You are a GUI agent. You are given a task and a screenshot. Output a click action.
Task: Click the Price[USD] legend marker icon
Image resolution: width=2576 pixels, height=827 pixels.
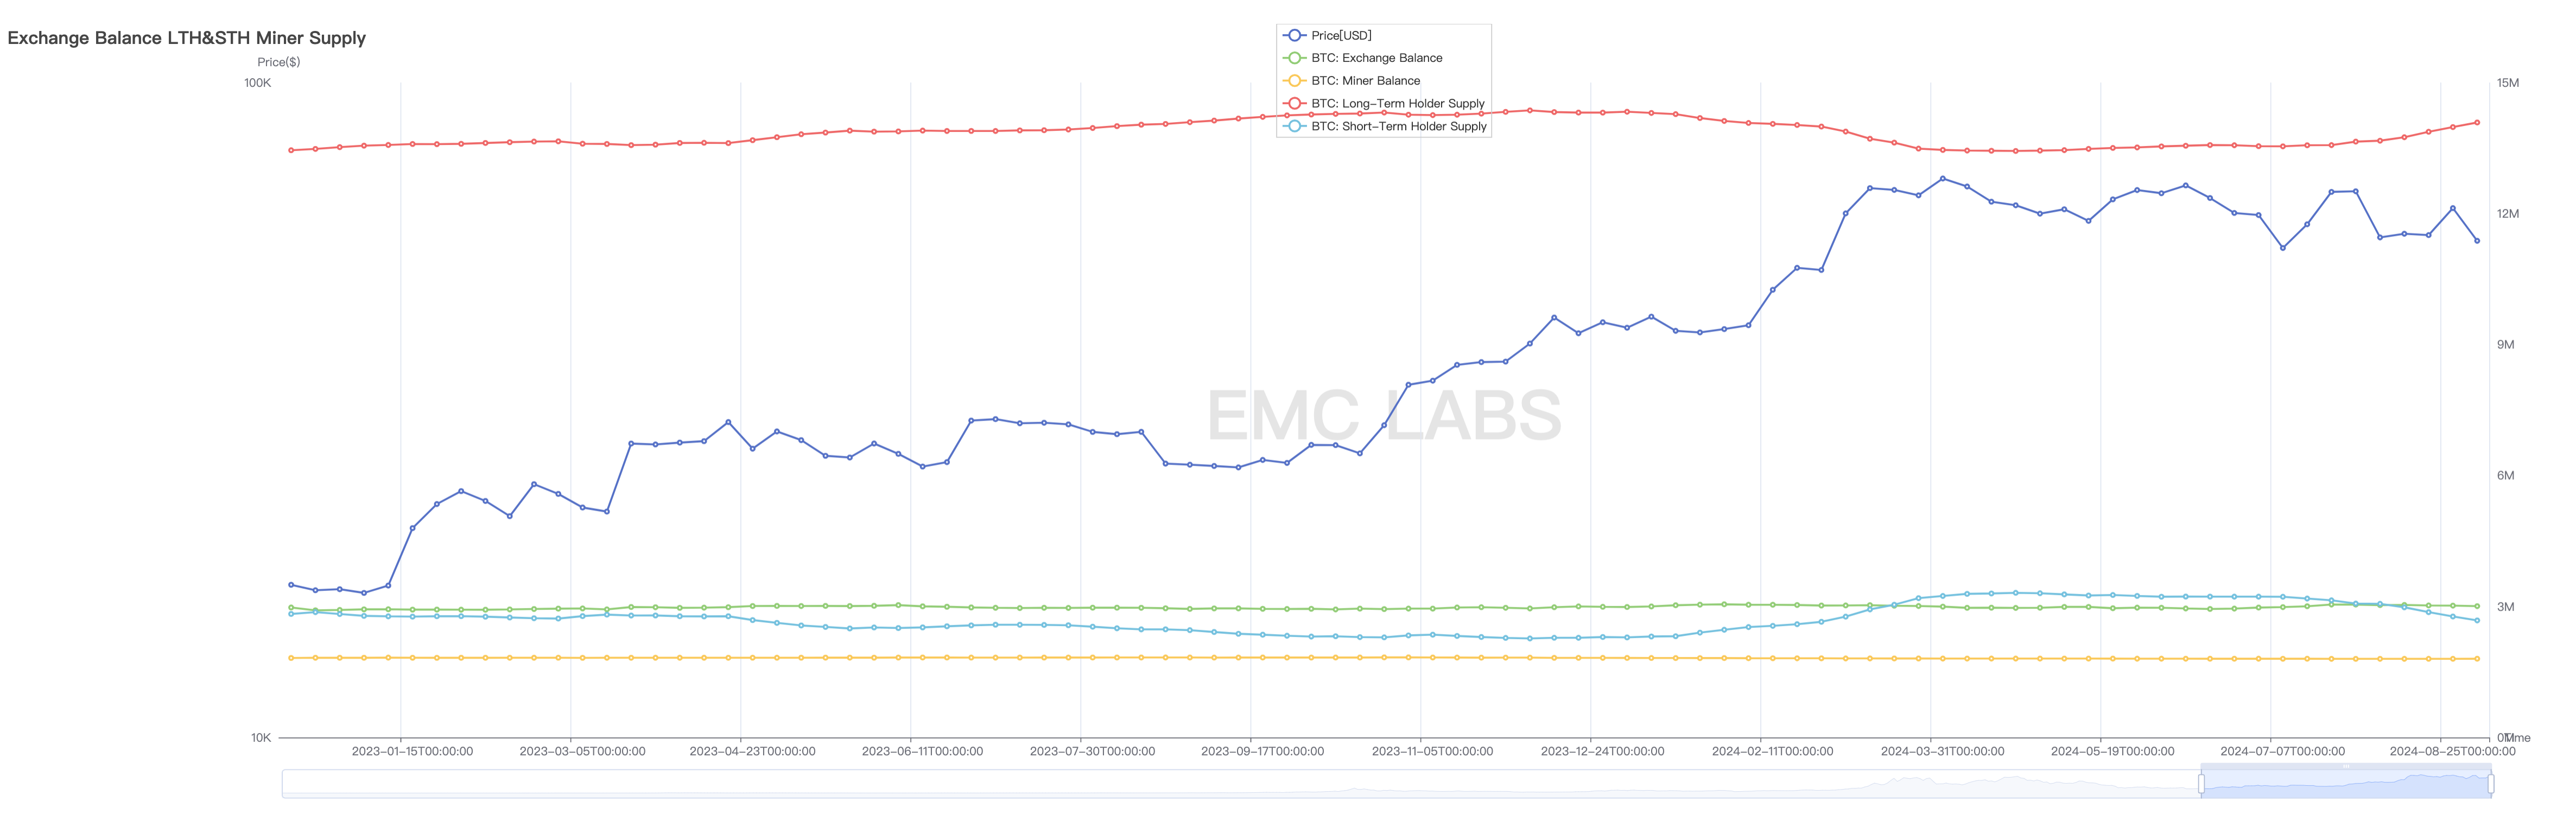[x=1294, y=35]
